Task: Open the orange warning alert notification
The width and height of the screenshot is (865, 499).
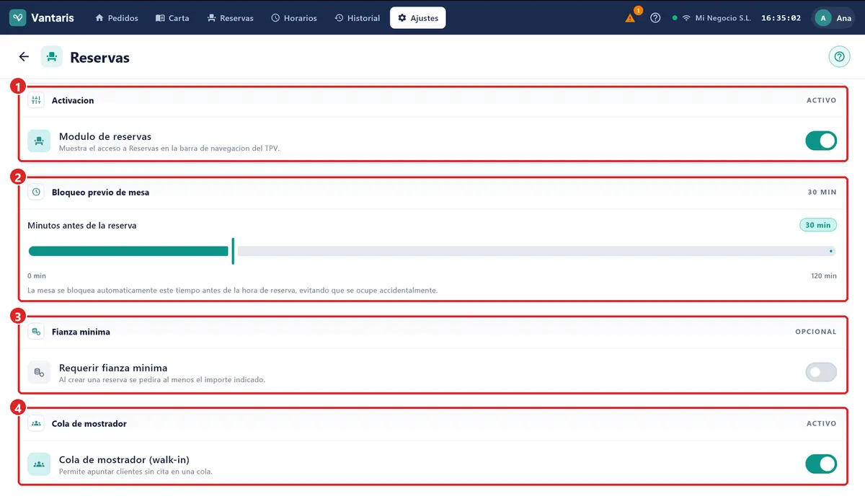Action: (x=631, y=18)
